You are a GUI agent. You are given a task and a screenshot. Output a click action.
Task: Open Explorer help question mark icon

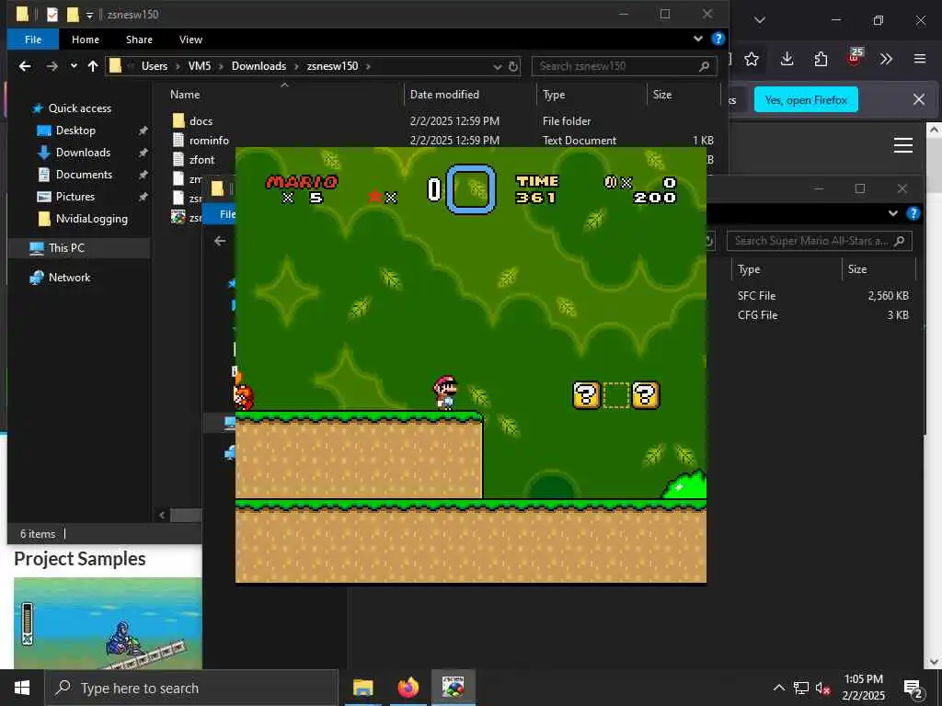click(718, 39)
